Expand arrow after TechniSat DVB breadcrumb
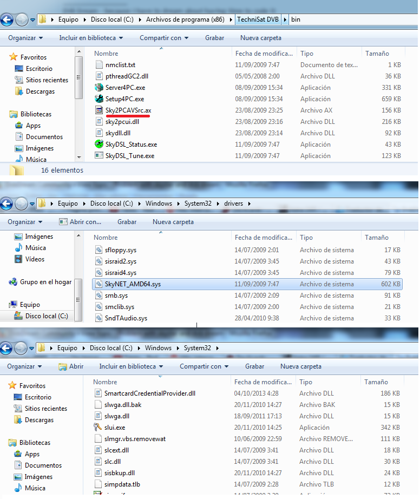This screenshot has width=420, height=499. pyautogui.click(x=285, y=19)
